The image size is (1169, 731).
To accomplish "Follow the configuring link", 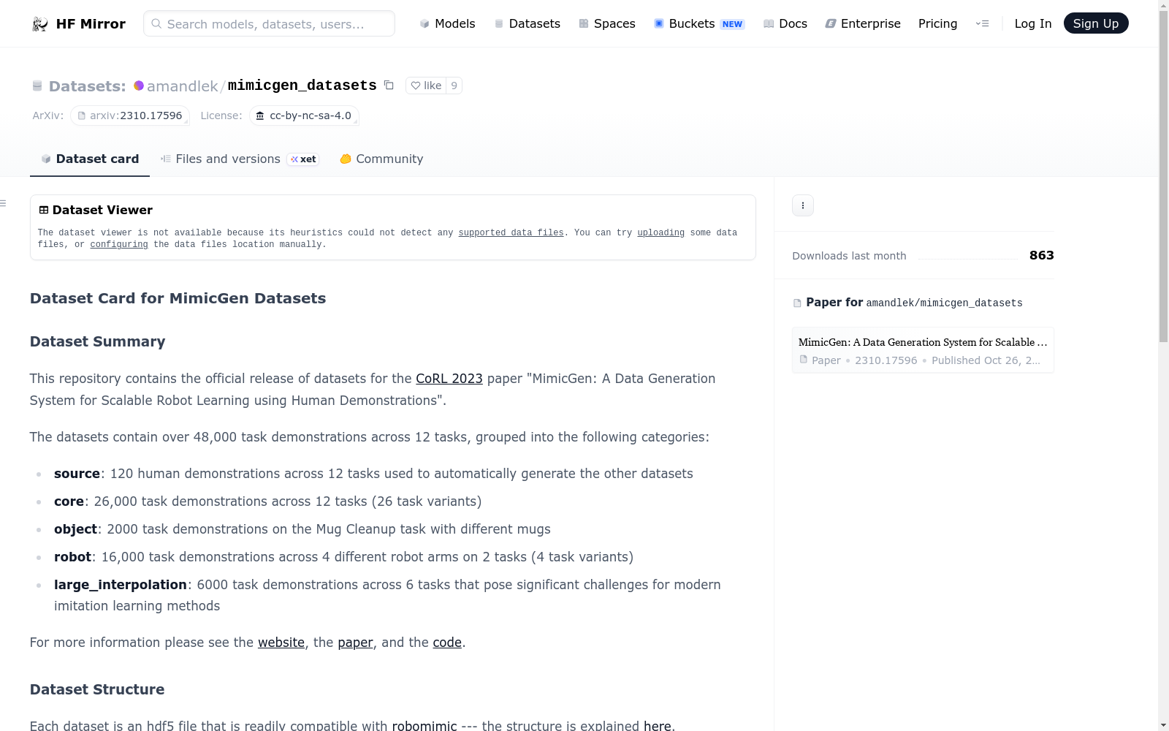I will (x=119, y=244).
